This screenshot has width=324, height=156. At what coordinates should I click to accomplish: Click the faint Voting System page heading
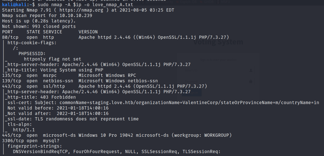218,42
